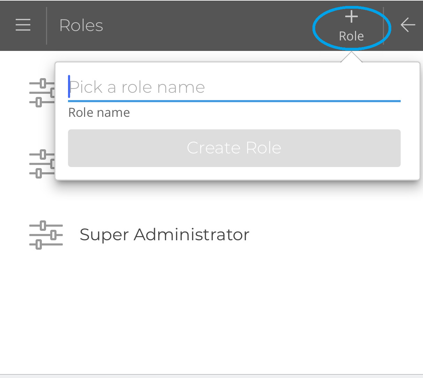423x378 pixels.
Task: Click the back arrow in the header
Action: click(x=407, y=25)
